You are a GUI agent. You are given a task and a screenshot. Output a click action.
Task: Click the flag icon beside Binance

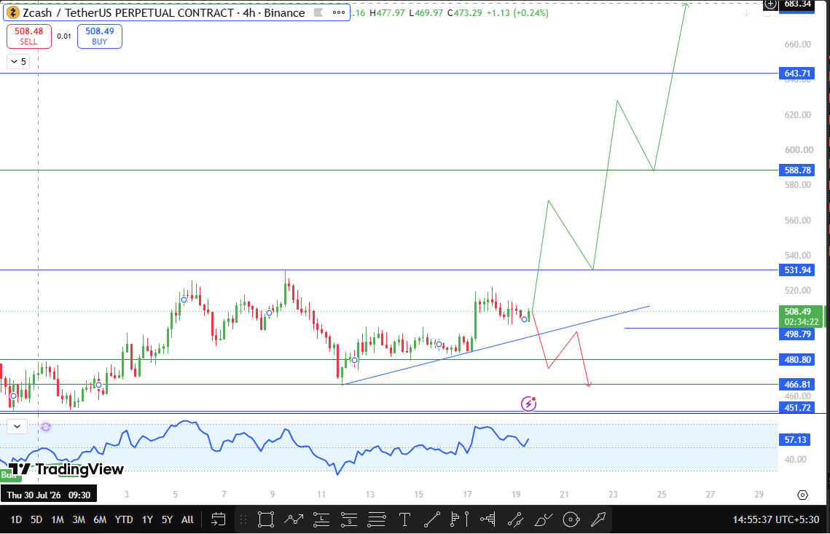coord(318,12)
